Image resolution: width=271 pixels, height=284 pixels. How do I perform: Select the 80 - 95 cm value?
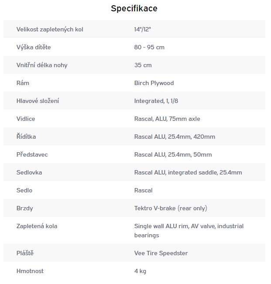149,47
